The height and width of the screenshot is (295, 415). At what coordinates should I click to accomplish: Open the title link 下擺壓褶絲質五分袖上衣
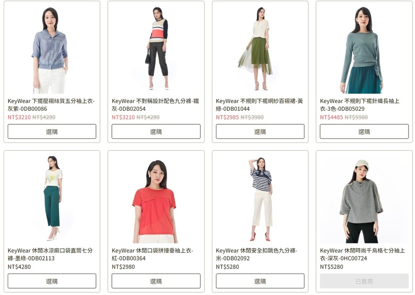(51, 105)
